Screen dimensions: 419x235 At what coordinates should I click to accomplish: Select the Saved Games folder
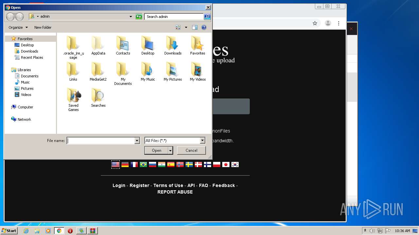point(73,100)
